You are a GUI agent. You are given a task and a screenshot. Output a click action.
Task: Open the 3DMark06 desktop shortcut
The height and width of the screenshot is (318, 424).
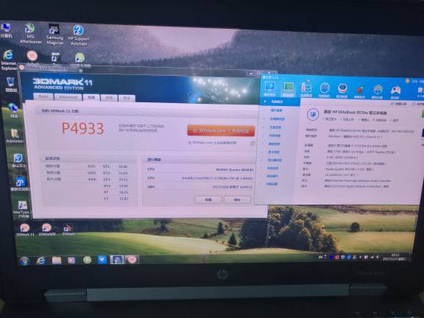47,230
